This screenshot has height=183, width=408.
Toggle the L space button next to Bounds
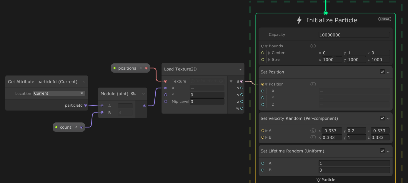point(313,46)
